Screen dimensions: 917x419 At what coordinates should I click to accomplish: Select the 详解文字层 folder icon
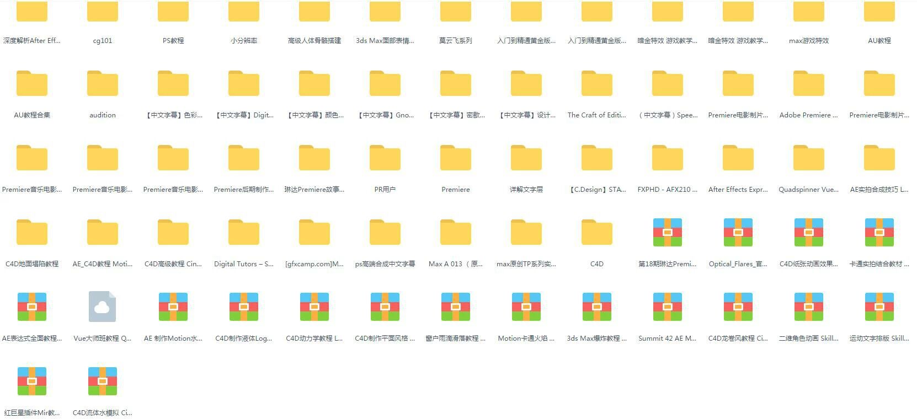pyautogui.click(x=526, y=158)
